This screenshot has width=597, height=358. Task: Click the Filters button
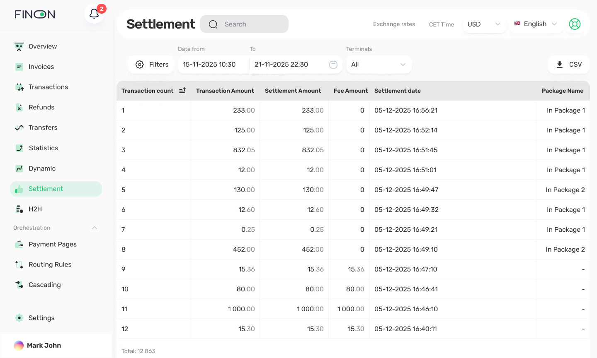pyautogui.click(x=151, y=65)
